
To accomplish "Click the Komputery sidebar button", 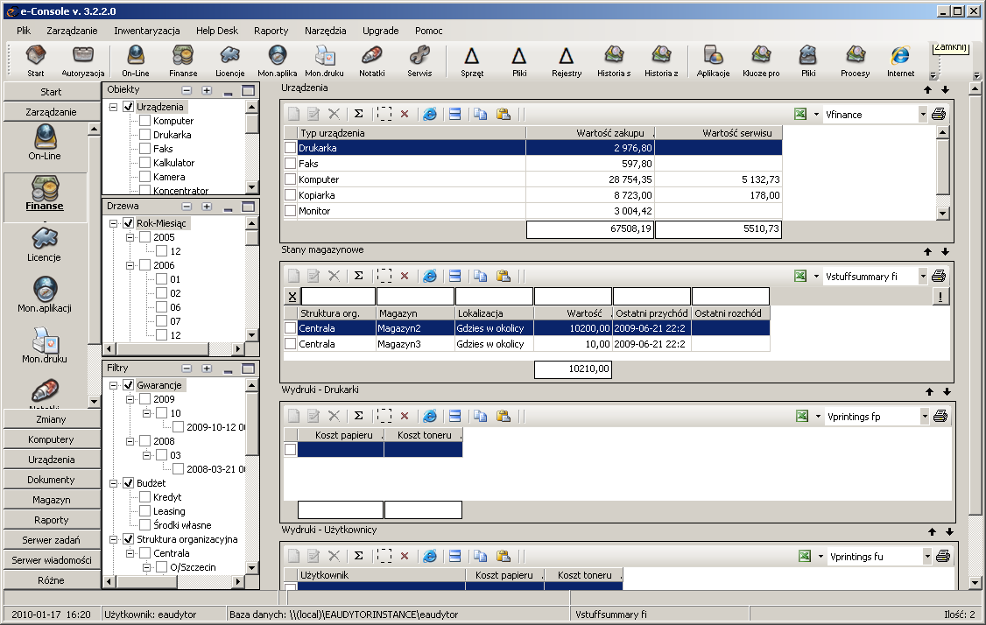I will pyautogui.click(x=52, y=439).
